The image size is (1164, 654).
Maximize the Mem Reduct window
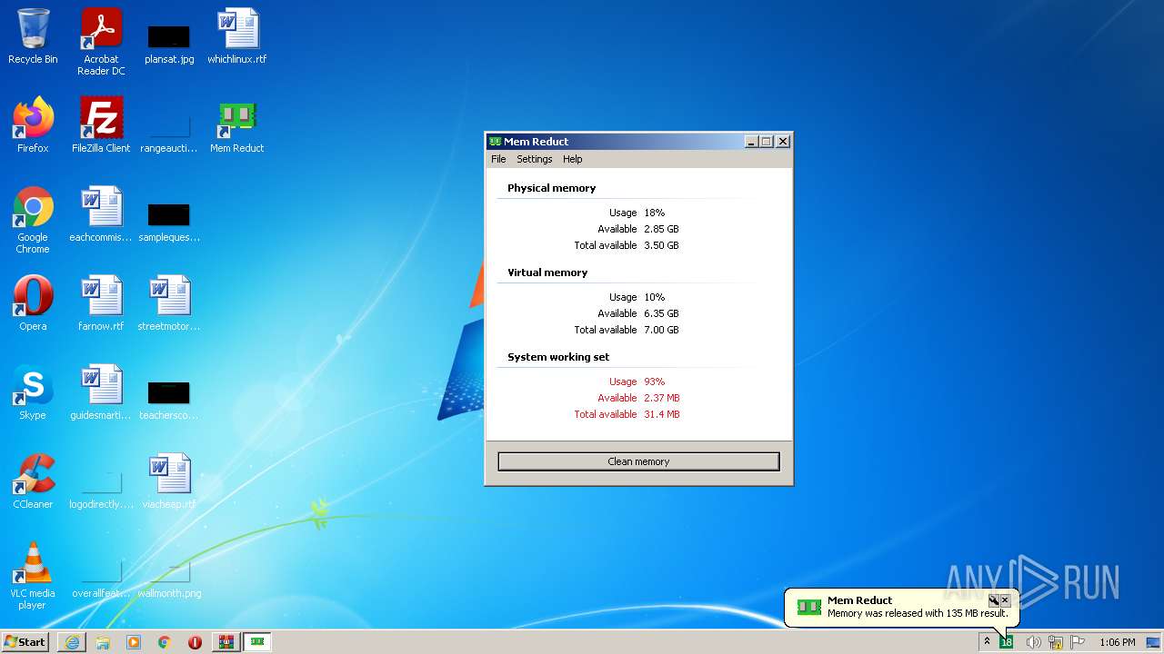point(766,142)
